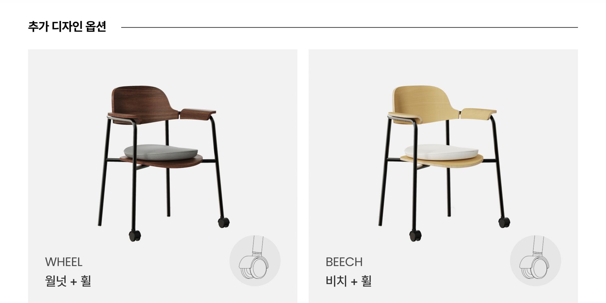Open the 비치 + 휠 option title

348,281
